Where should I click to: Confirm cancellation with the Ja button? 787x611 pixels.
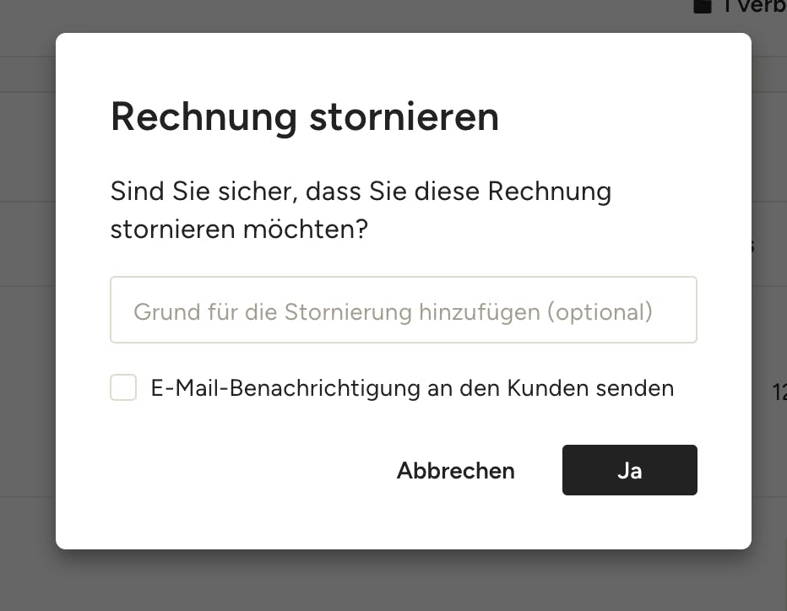click(x=629, y=470)
